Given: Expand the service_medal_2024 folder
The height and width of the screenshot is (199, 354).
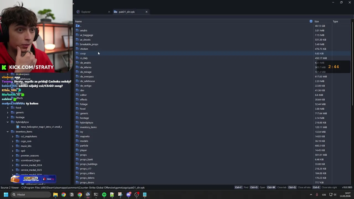Looking at the screenshot, I should coord(12,165).
